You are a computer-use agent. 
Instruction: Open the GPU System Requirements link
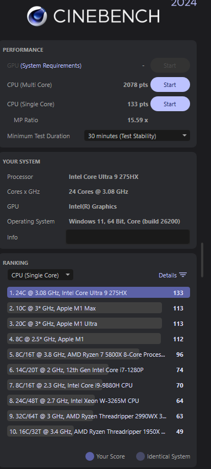51,66
